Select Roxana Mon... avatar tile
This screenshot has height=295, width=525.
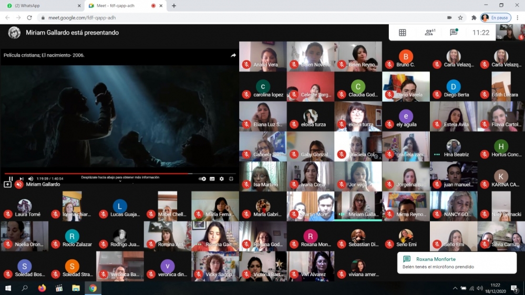[311, 236]
